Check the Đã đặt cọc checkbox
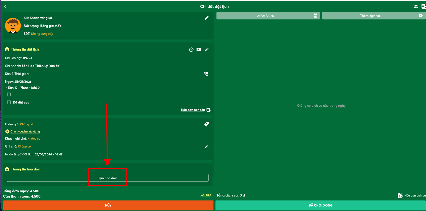The width and height of the screenshot is (426, 211). tap(9, 102)
